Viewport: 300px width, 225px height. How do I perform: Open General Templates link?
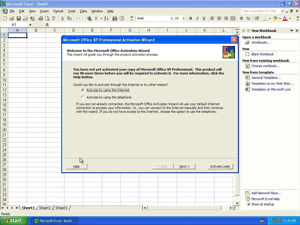[x=266, y=78]
